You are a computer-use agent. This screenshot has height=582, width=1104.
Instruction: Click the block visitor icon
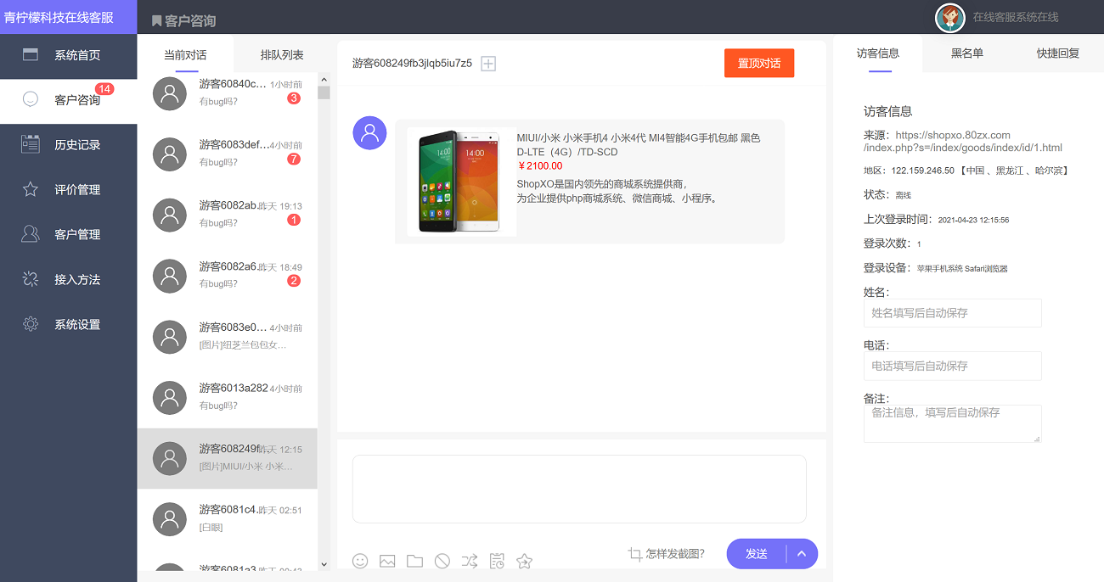[442, 561]
